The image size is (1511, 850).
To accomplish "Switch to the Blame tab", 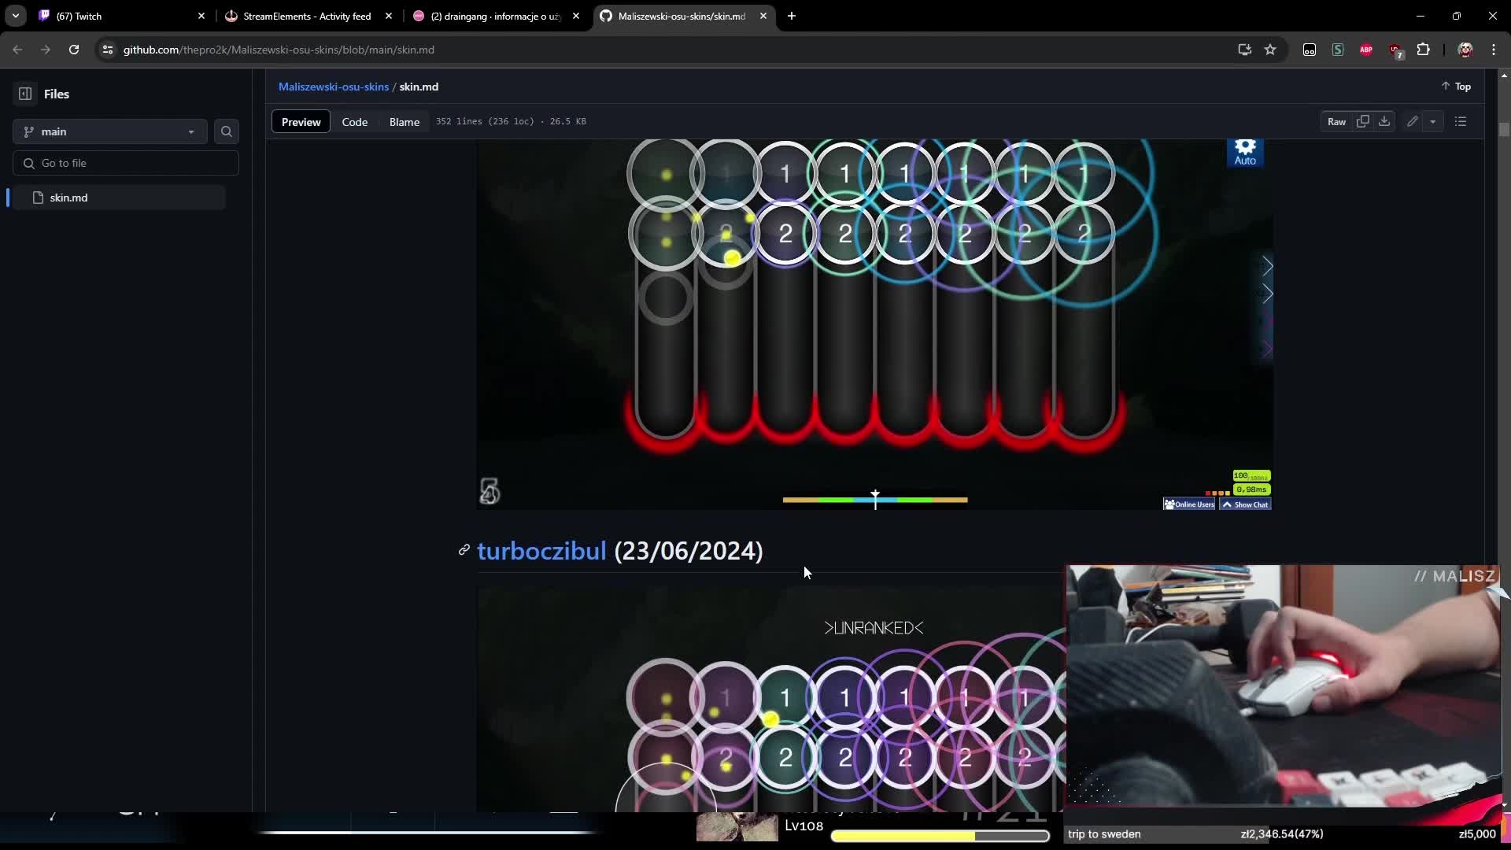I will coord(404,122).
